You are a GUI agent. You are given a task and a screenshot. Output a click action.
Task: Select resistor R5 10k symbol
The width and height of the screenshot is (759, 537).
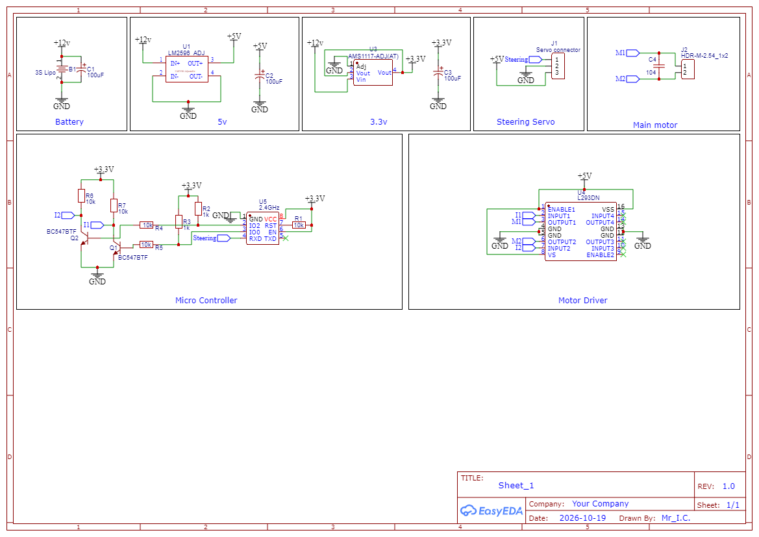tap(146, 245)
